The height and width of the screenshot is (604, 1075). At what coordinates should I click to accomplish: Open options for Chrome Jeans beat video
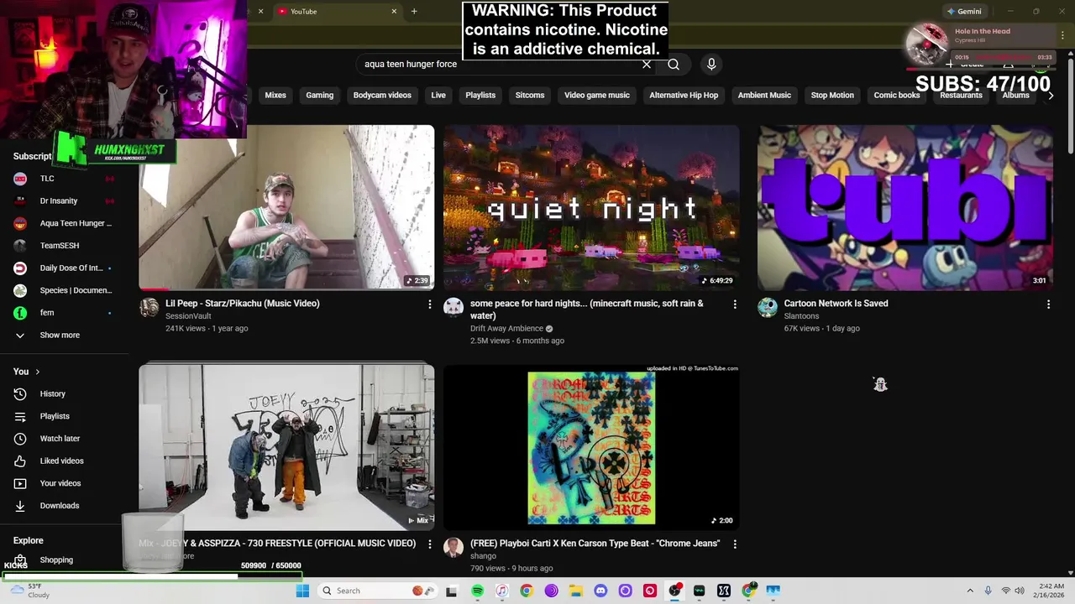point(735,544)
